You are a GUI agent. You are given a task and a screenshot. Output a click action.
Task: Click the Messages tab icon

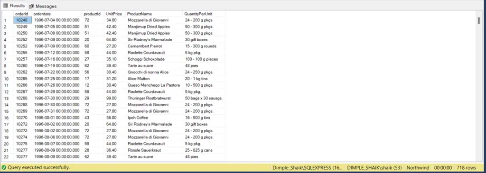[x=31, y=6]
